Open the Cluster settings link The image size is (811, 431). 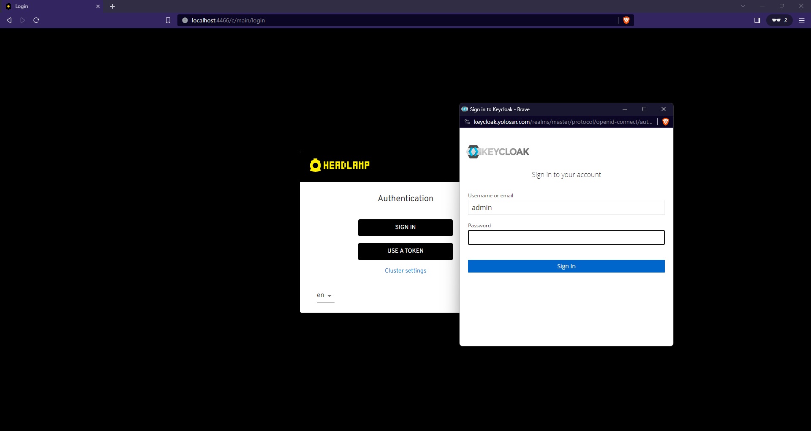point(405,271)
